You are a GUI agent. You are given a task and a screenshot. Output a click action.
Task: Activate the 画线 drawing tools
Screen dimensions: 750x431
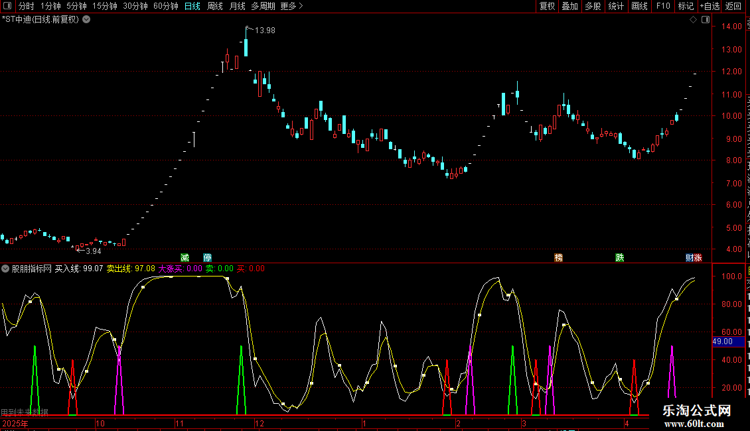click(x=640, y=6)
